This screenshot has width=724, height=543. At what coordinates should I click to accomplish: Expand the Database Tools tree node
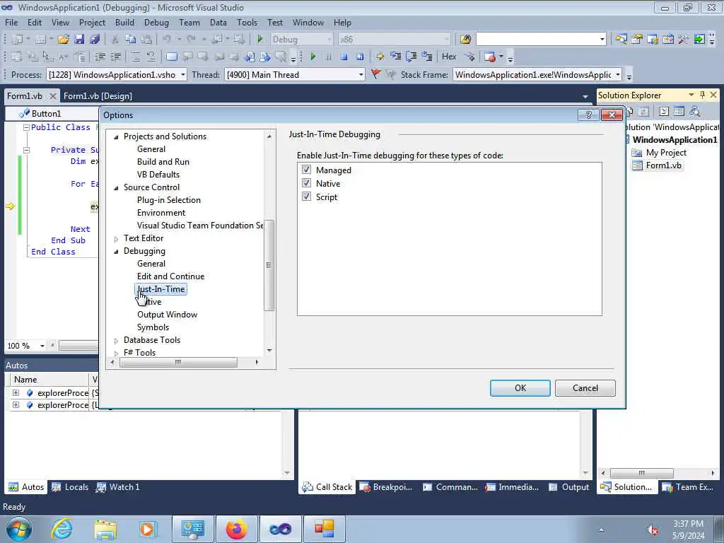[117, 340]
